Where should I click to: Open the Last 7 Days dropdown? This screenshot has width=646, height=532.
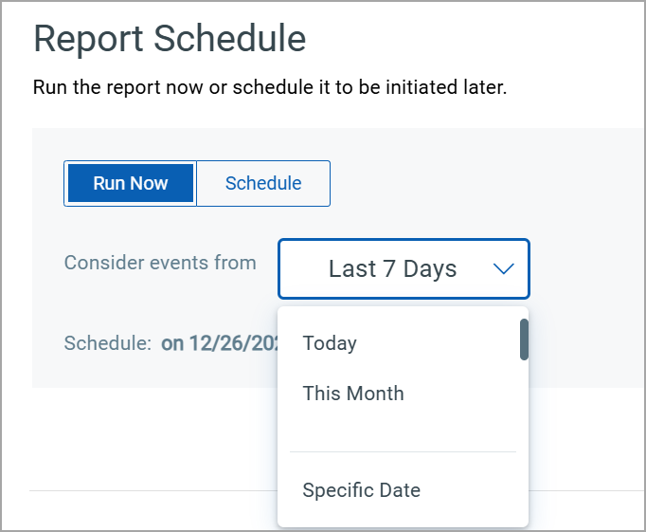tap(404, 269)
